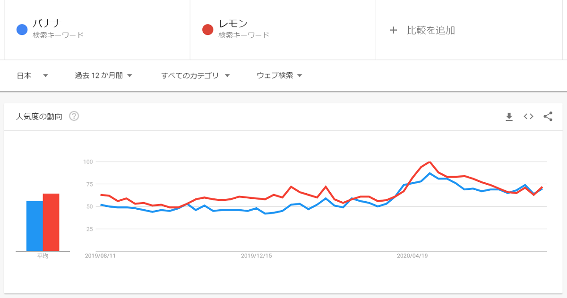Open the すべてのカテゴリ dropdown
Viewport: 567px width, 298px height.
195,76
